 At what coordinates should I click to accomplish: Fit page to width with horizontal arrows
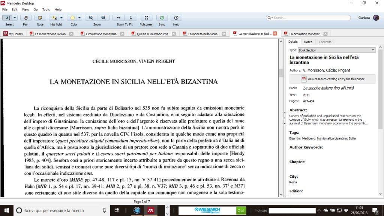point(118,18)
